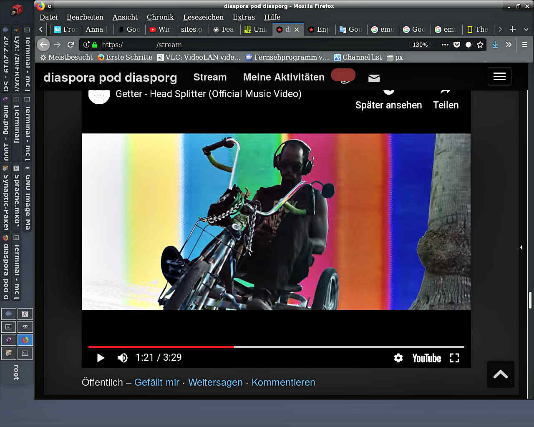Image resolution: width=534 pixels, height=427 pixels.
Task: Click the Teilen share icon
Action: tap(446, 91)
